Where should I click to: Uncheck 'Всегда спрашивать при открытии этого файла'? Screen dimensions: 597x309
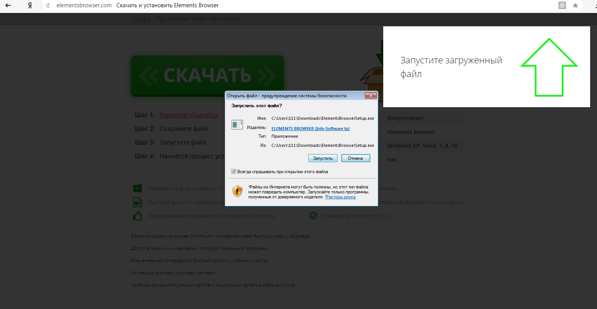point(234,172)
